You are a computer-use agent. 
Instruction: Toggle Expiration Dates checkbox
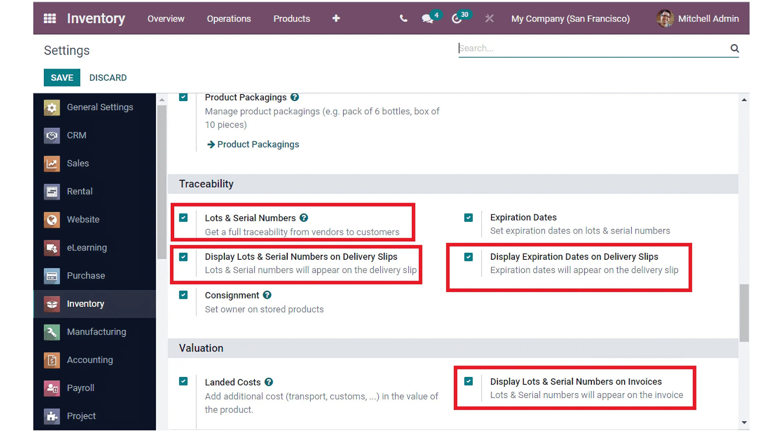pyautogui.click(x=468, y=217)
